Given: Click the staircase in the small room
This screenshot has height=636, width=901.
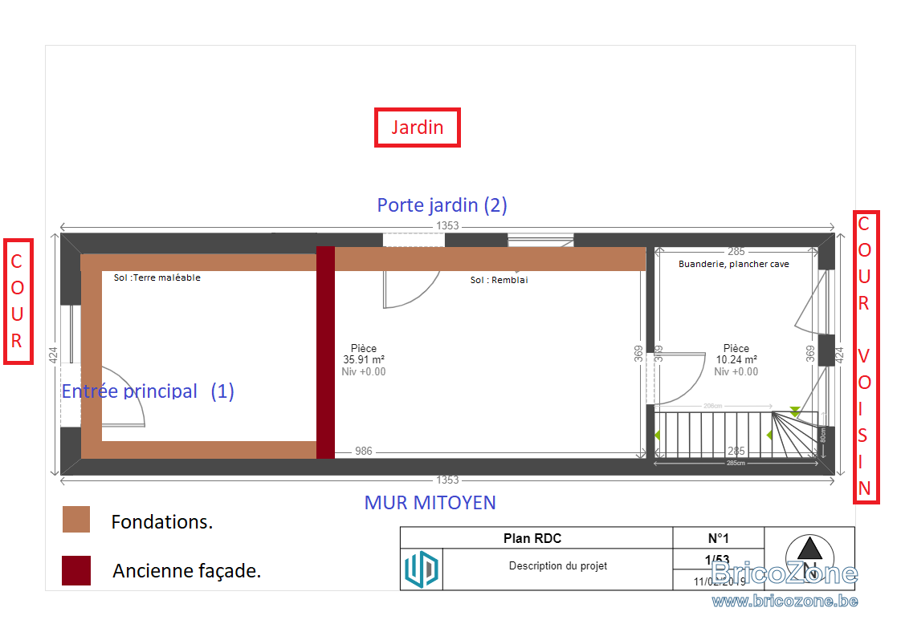Looking at the screenshot, I should point(736,435).
